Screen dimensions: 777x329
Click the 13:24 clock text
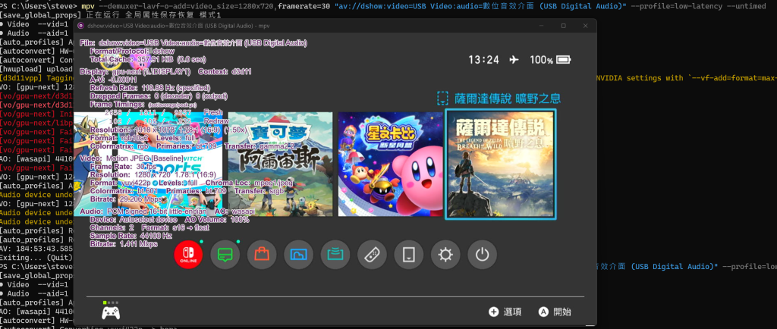point(483,60)
